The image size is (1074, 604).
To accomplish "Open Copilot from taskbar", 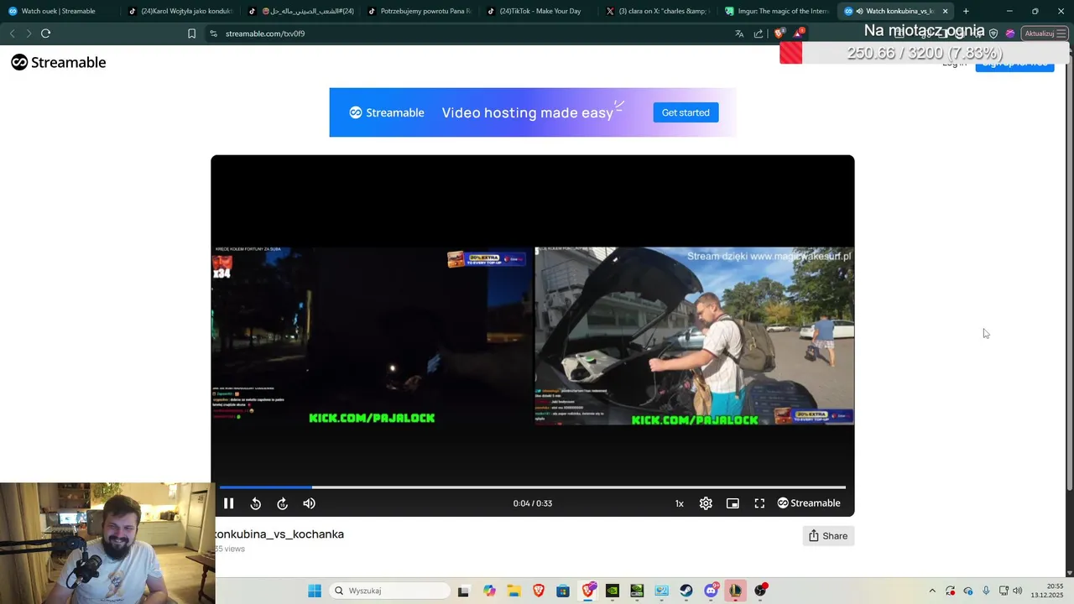I will pos(489,591).
